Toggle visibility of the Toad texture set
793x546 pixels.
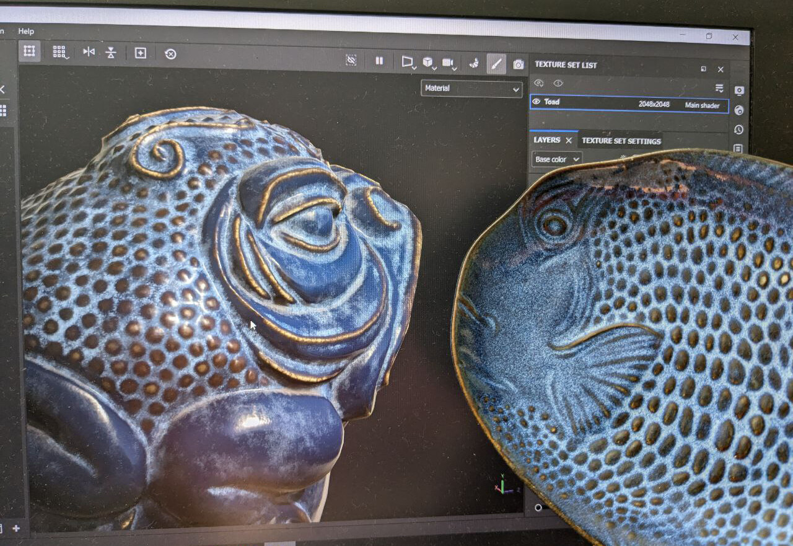click(x=537, y=102)
